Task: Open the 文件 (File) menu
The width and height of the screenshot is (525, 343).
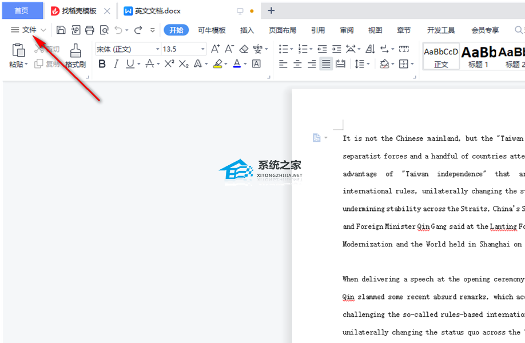Action: coord(29,30)
